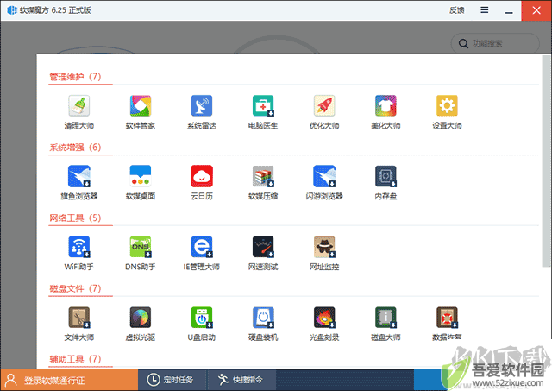Open 系统雷达 system radar icon
This screenshot has width=552, height=391.
(201, 105)
